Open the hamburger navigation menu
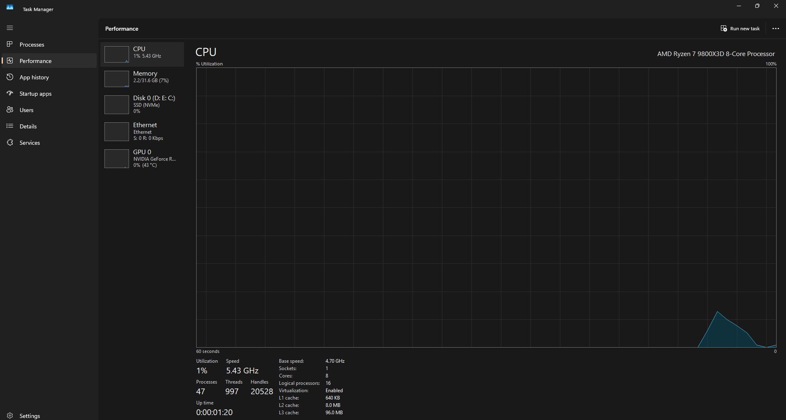The height and width of the screenshot is (420, 786). 10,28
